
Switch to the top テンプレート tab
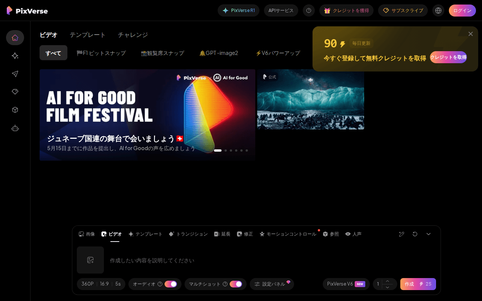click(x=88, y=35)
